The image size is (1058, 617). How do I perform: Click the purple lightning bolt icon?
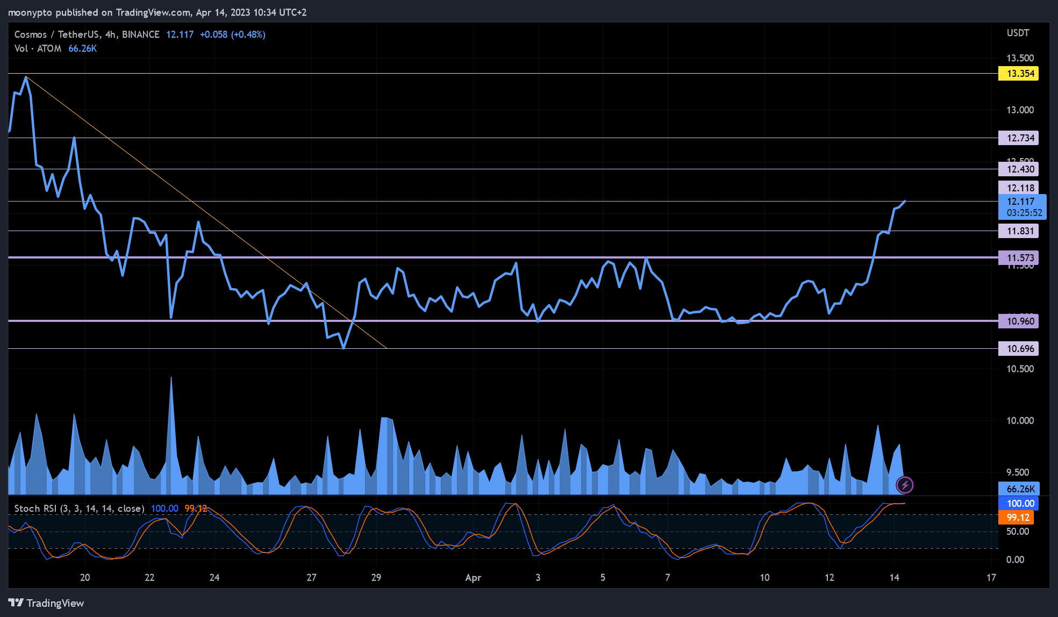pyautogui.click(x=905, y=485)
